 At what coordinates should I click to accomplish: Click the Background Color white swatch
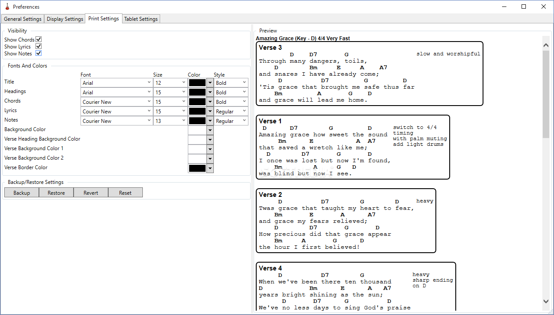point(197,130)
